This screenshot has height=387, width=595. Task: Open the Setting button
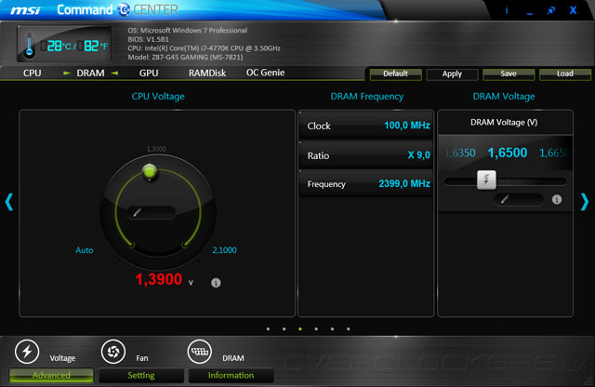click(x=141, y=375)
